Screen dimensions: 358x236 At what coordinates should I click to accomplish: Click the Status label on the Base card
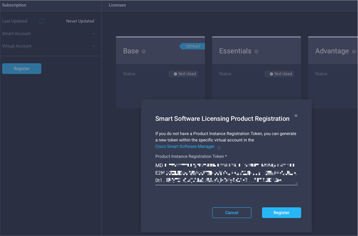[x=129, y=74]
